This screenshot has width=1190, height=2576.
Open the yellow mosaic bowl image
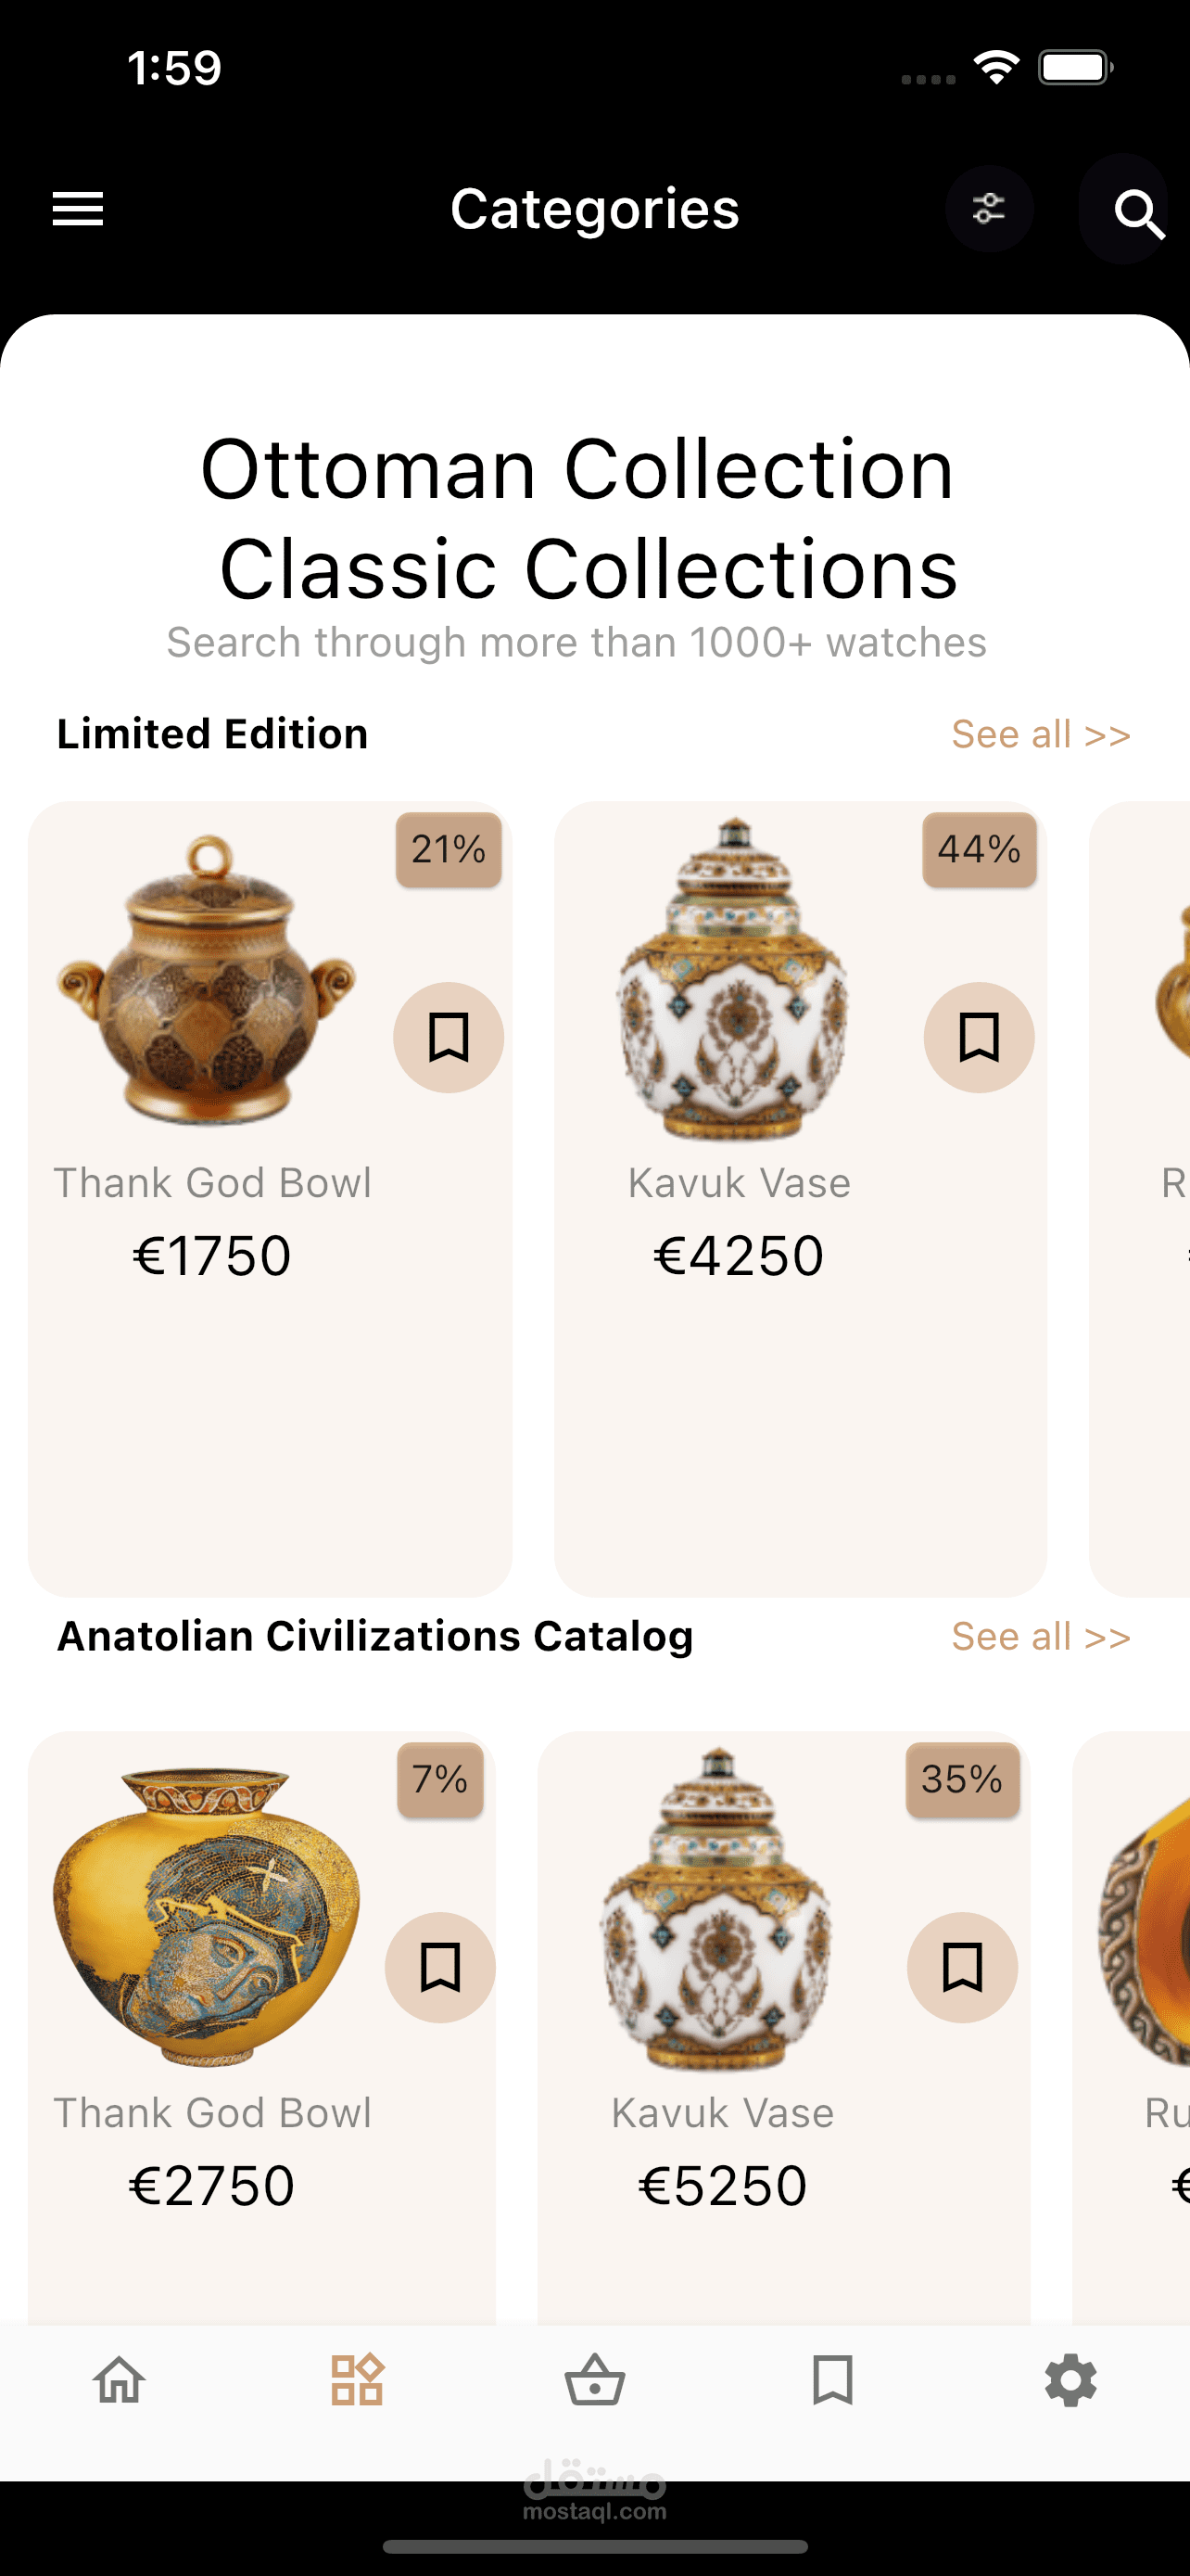point(207,1910)
